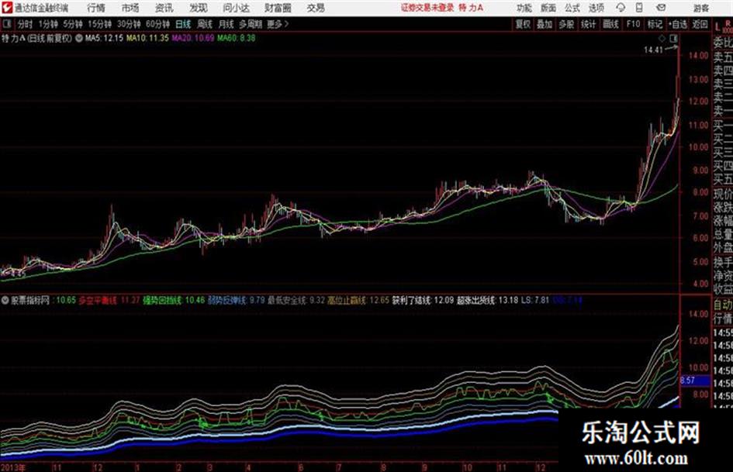733x472 pixels.
Task: Click the MA20: 10.69 indicator value
Action: tap(192, 38)
